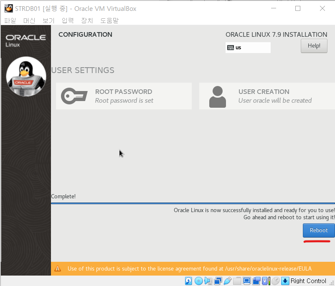Click the keyboard icon beside us
This screenshot has width=335, height=286.
(230, 48)
